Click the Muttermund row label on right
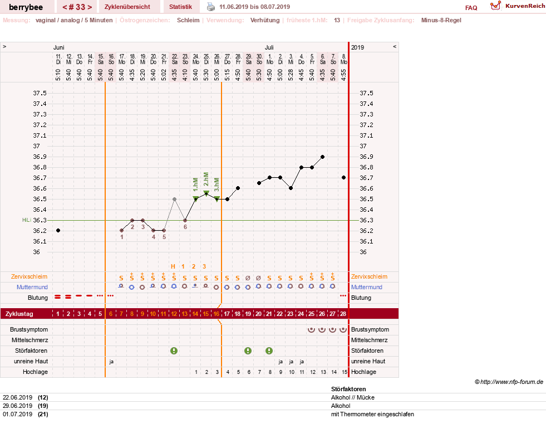The image size is (546, 433). click(x=367, y=287)
